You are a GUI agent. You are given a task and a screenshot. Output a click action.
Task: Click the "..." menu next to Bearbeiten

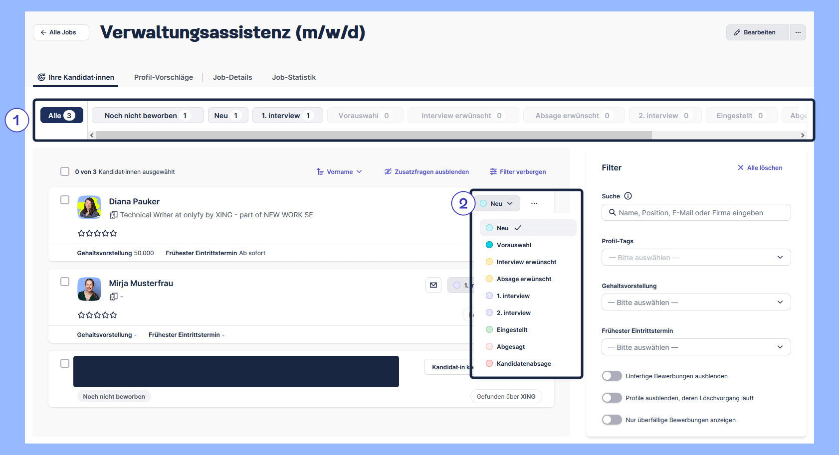click(x=798, y=32)
